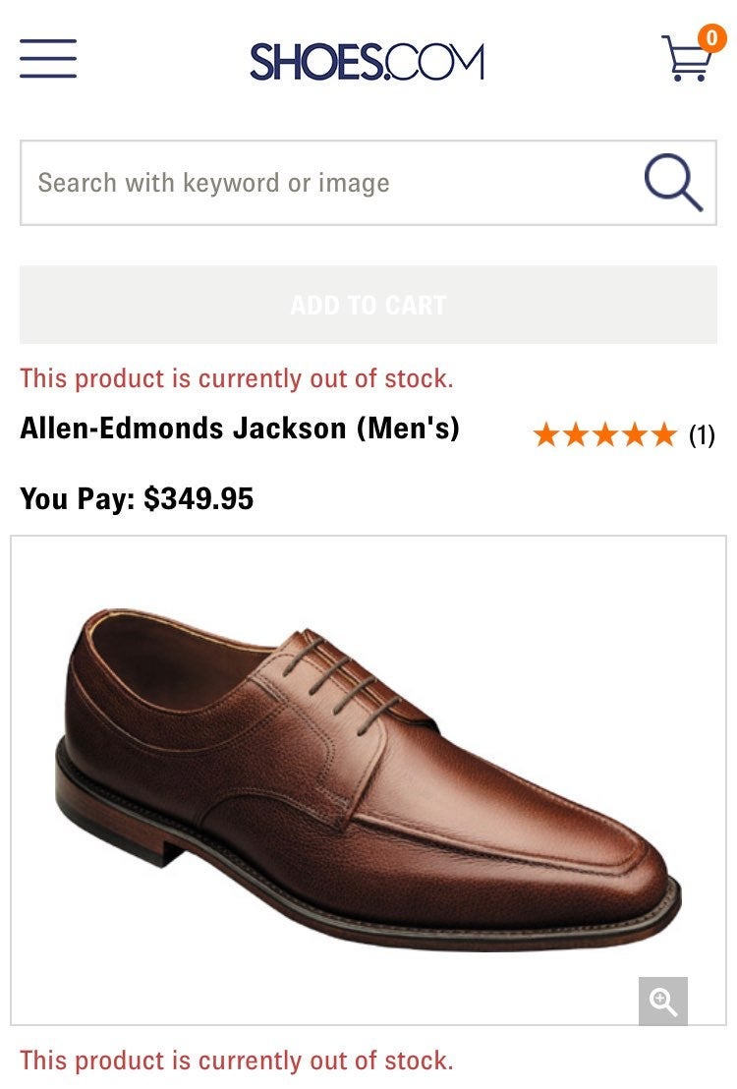Click the fifth orange rating star

pos(663,434)
